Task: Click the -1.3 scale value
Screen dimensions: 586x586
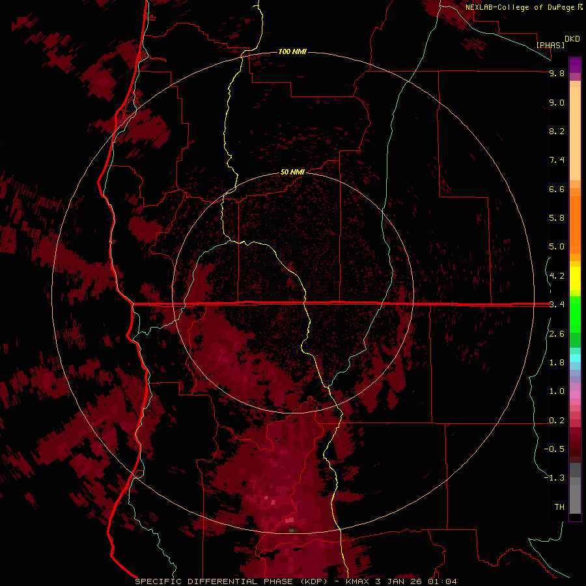Action: [x=554, y=478]
